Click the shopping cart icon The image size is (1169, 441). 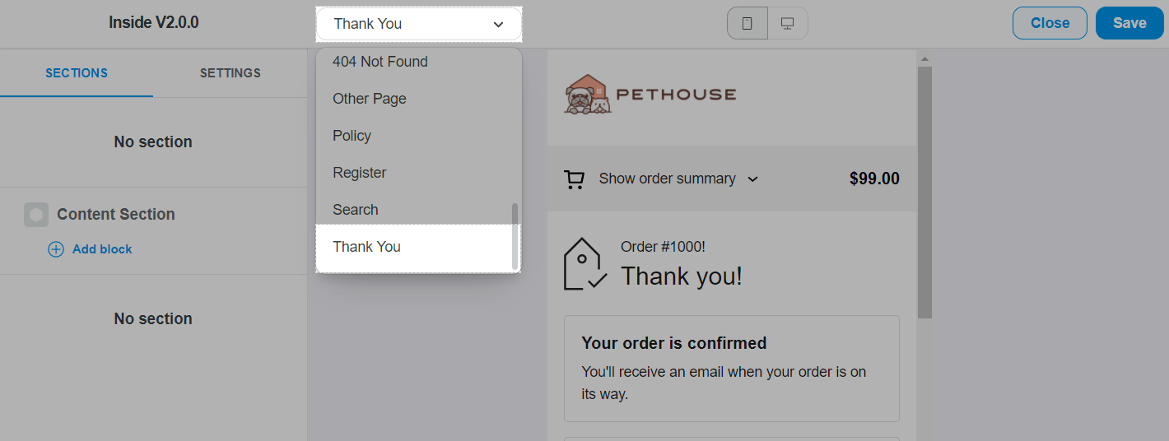point(574,179)
